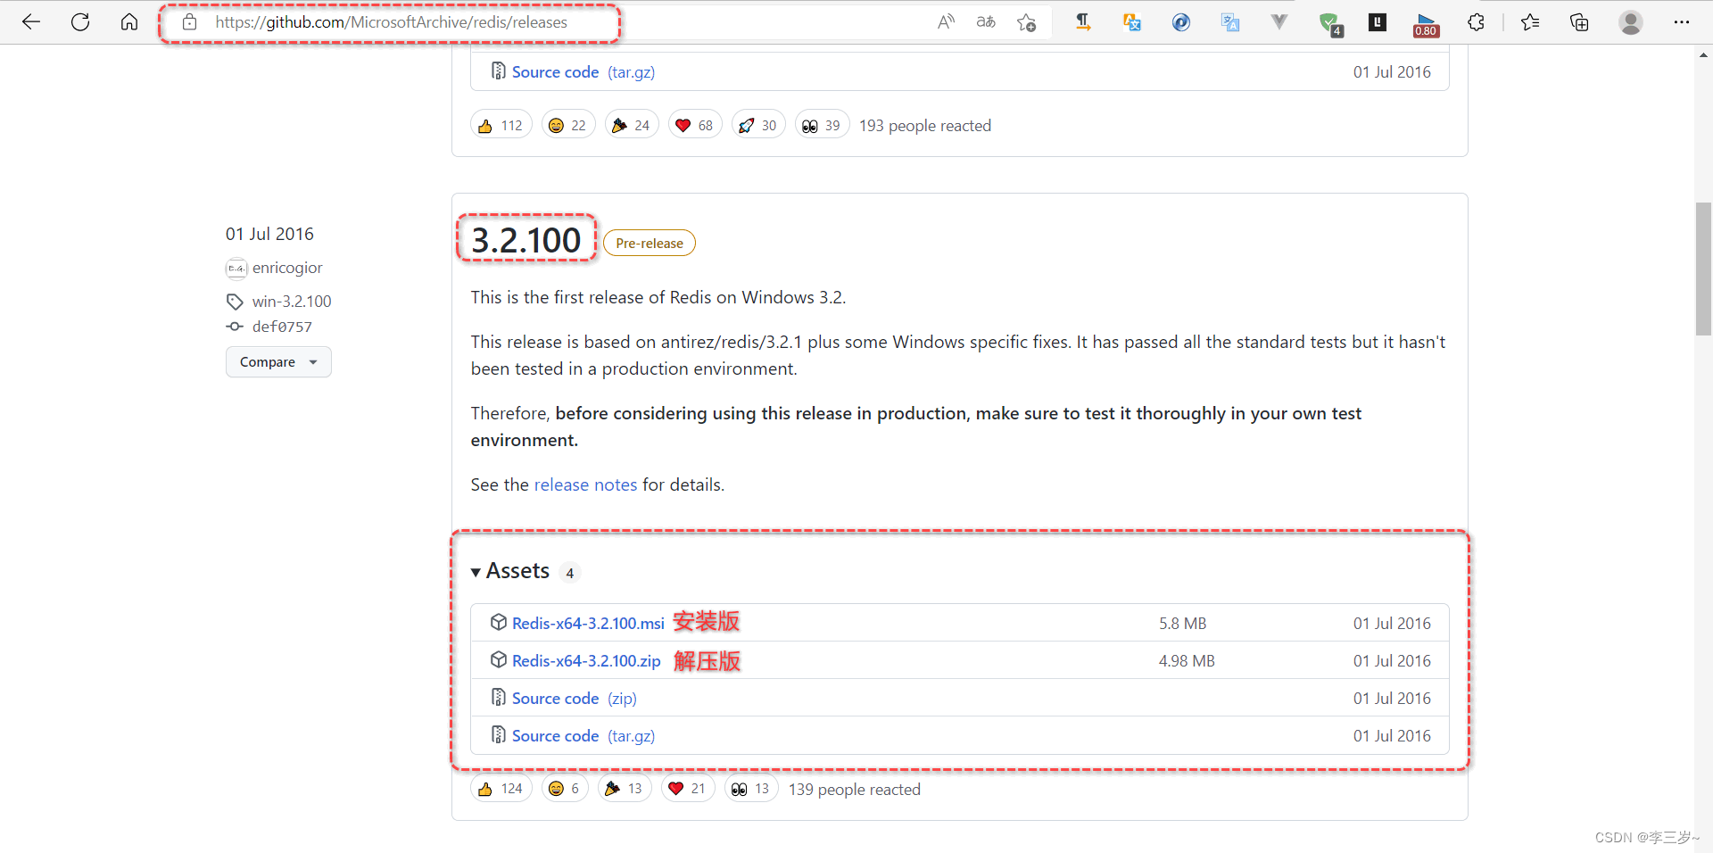Click the scrollbar up arrow

point(1703,54)
